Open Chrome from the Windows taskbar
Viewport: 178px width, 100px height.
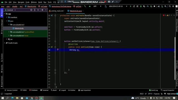coord(32,98)
